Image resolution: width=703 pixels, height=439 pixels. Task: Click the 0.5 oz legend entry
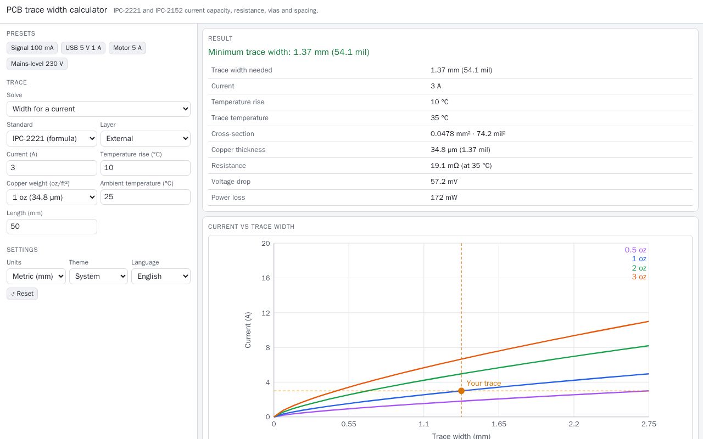635,250
